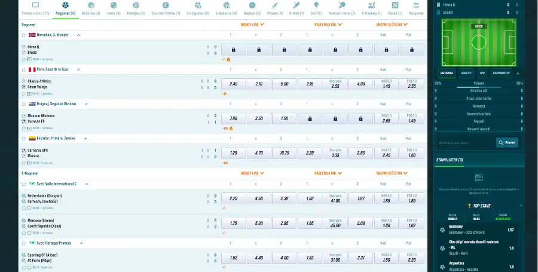Viewport: 538px width, 272px height.
Task: Select the Tenis sport icon
Action: click(114, 5)
